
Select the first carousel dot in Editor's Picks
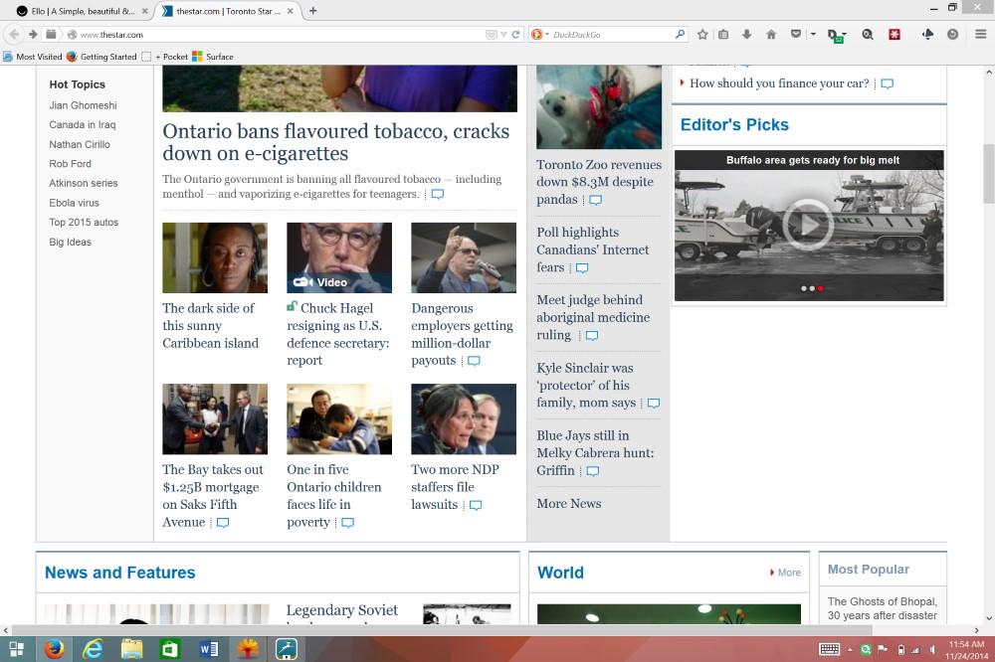pyautogui.click(x=804, y=288)
